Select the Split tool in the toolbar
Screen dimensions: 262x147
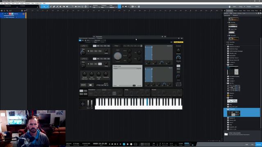(x=51, y=7)
